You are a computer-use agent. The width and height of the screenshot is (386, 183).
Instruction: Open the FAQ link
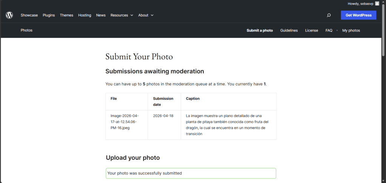coord(329,30)
